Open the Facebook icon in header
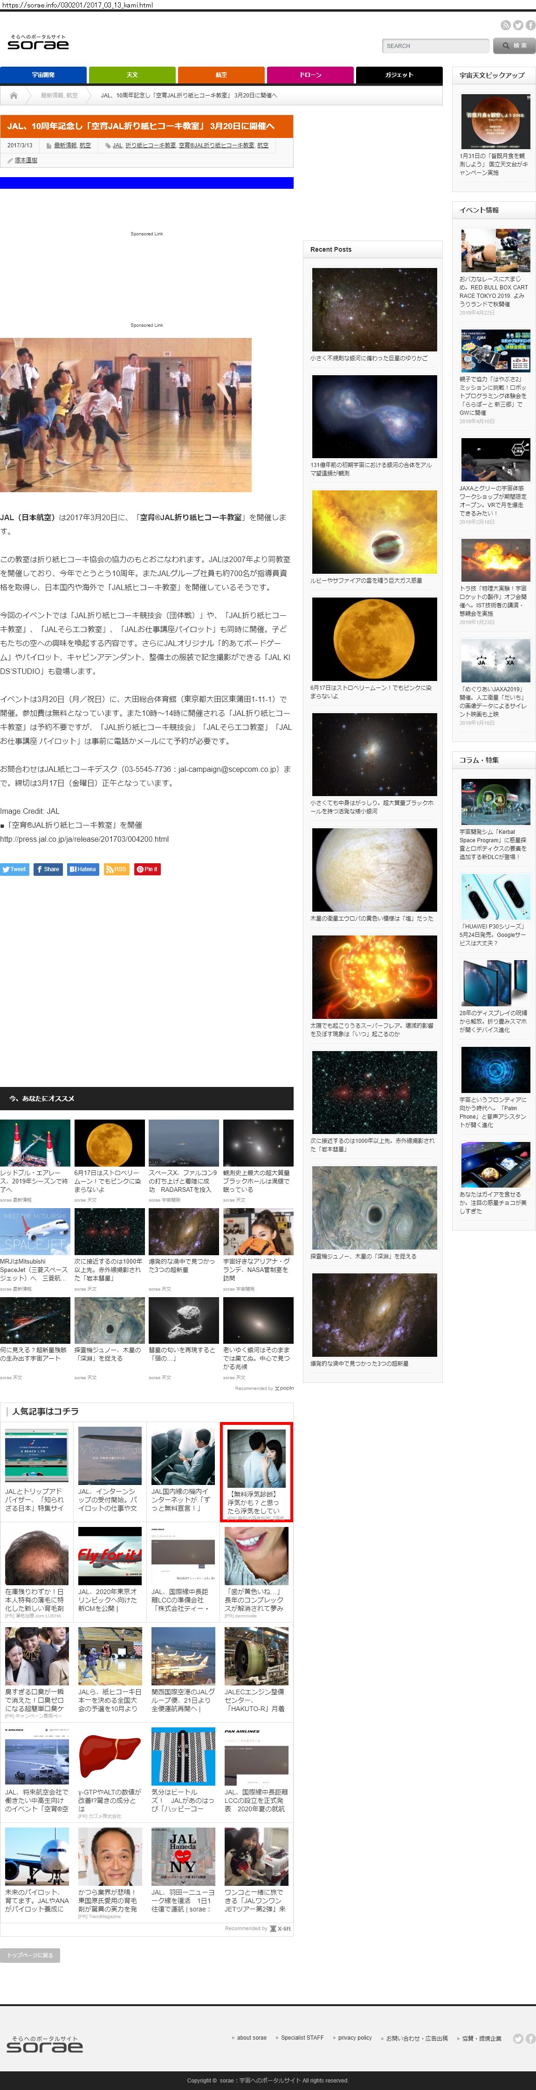 530,25
